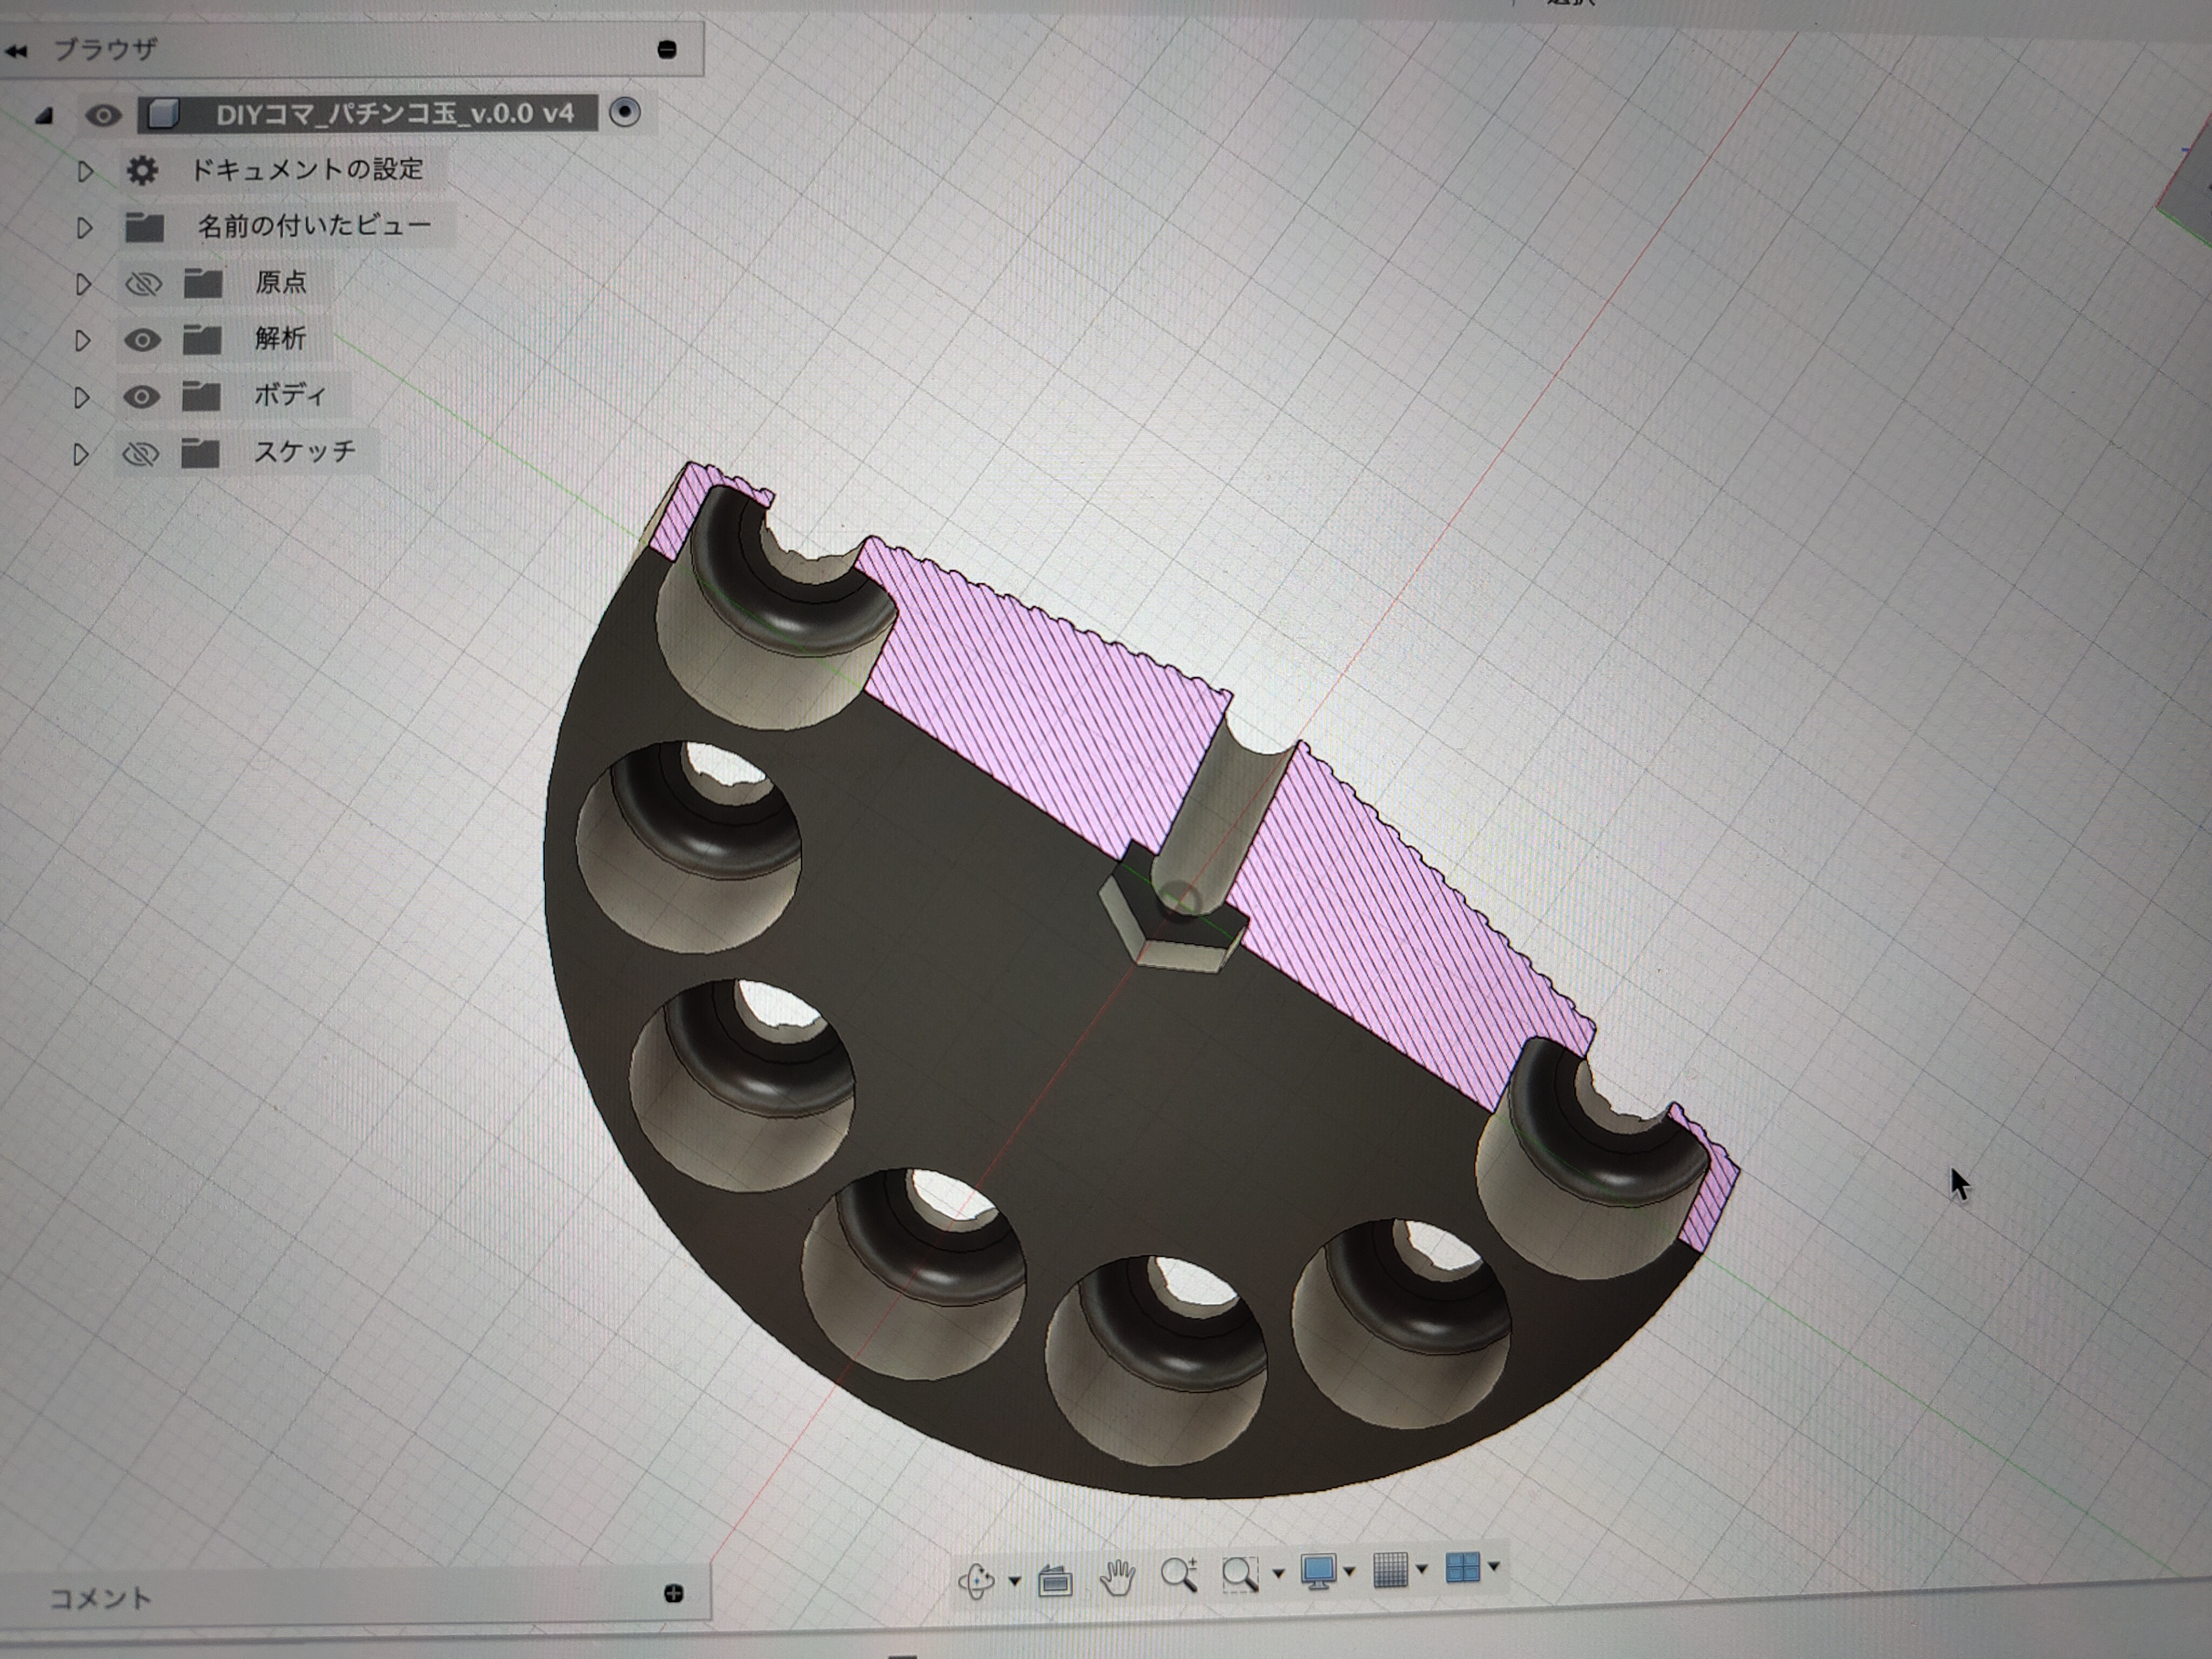Expand the 名前の付いたビュー folder
Screen dimensions: 2212x1659
click(x=84, y=229)
